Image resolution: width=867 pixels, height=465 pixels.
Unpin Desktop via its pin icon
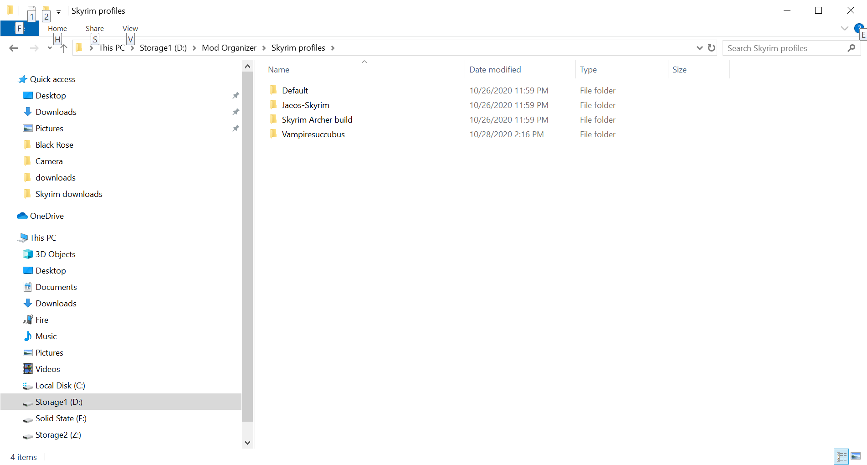pos(236,95)
